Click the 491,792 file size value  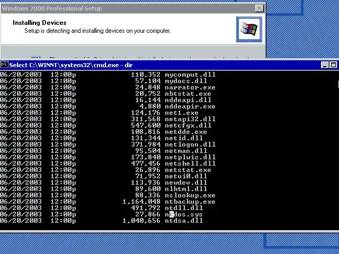(146, 208)
